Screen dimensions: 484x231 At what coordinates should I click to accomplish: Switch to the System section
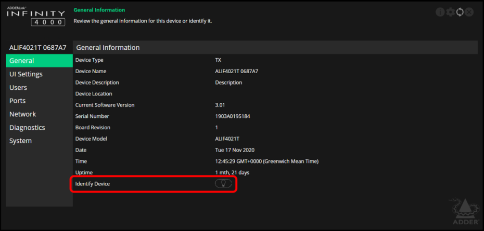pyautogui.click(x=21, y=141)
